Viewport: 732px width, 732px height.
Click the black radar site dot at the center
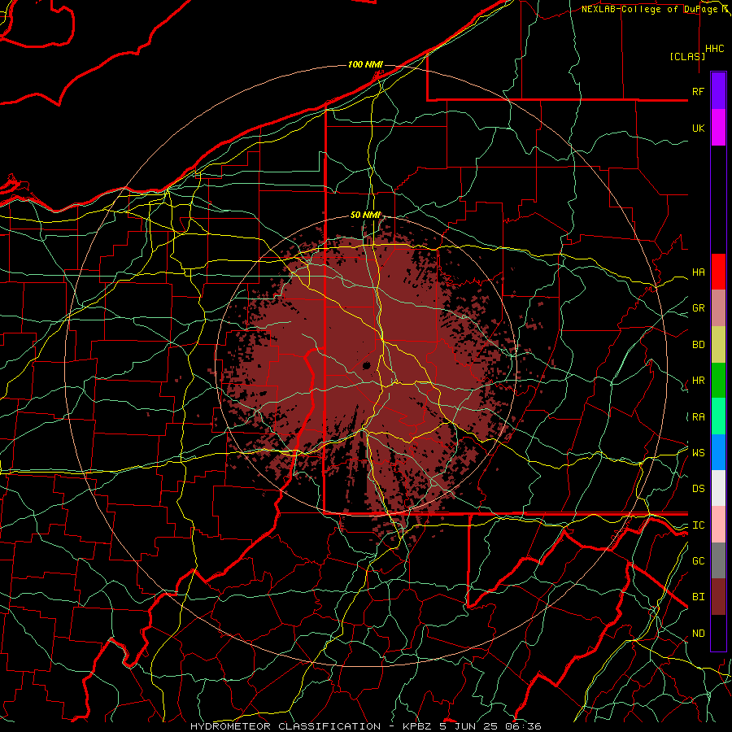click(367, 365)
